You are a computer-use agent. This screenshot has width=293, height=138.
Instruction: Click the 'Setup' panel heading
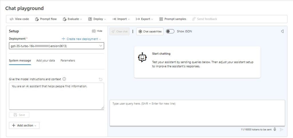click(14, 31)
